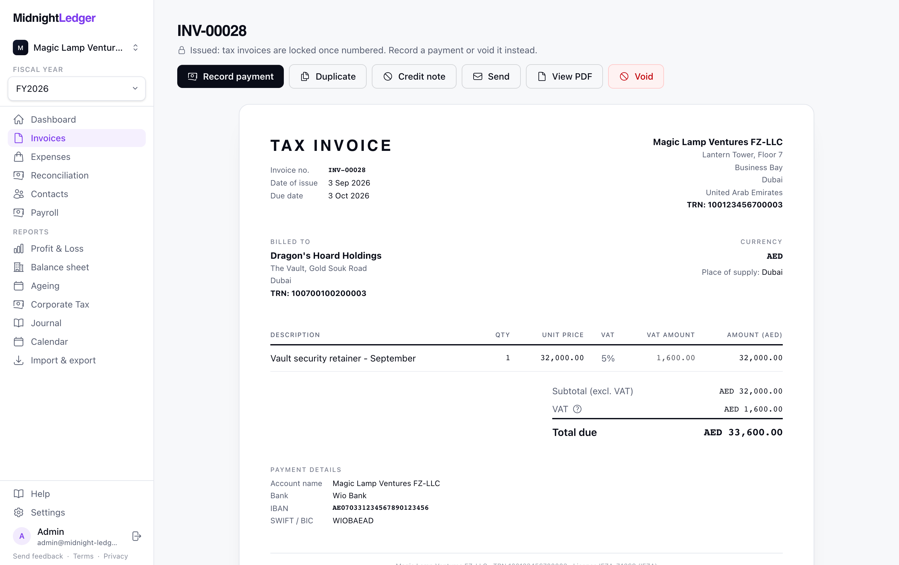Viewport: 899px width, 565px height.
Task: Create a Credit note
Action: (414, 76)
